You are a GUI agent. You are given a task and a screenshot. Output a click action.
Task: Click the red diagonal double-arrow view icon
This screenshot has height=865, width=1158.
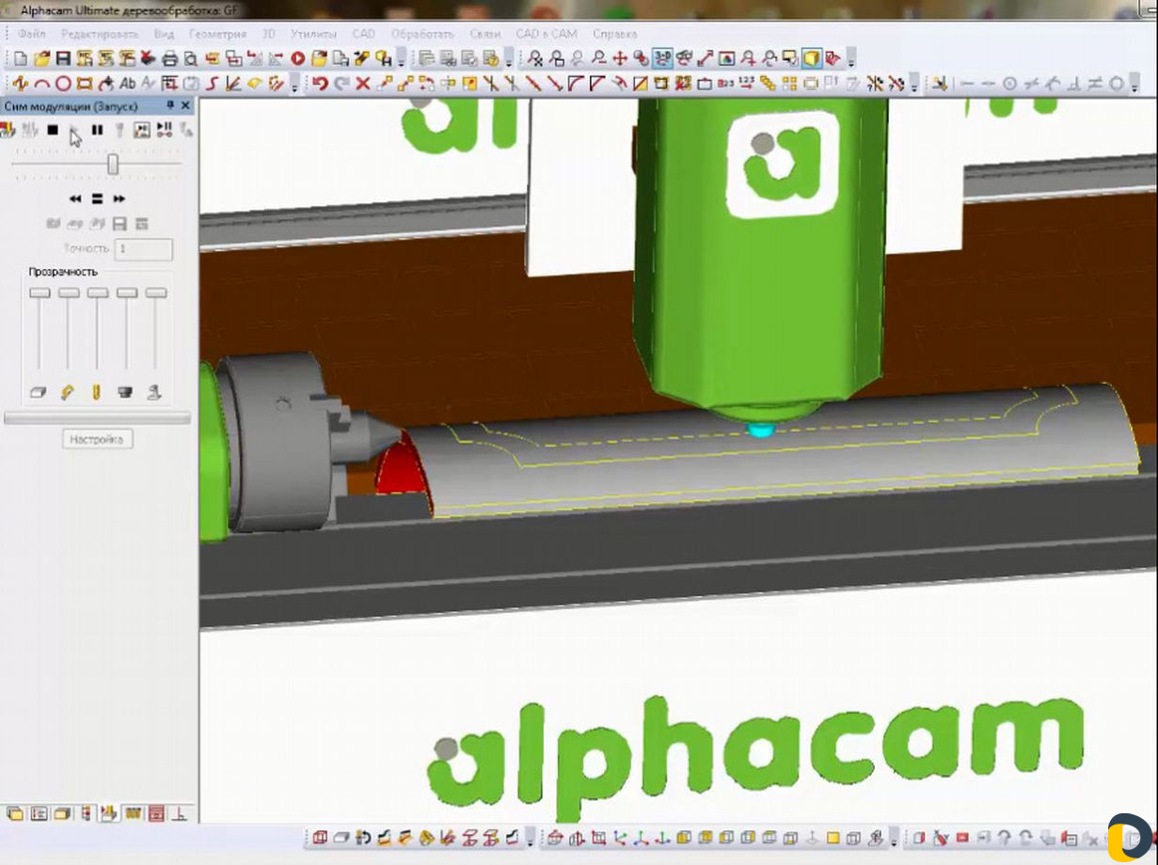[705, 58]
